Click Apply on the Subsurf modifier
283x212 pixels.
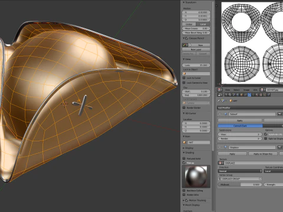tap(240, 120)
